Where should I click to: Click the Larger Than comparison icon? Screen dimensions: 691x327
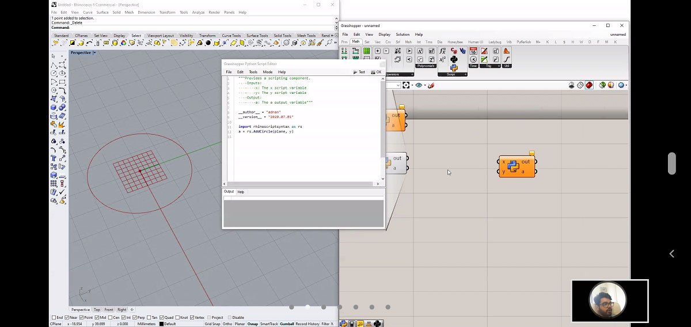click(409, 51)
